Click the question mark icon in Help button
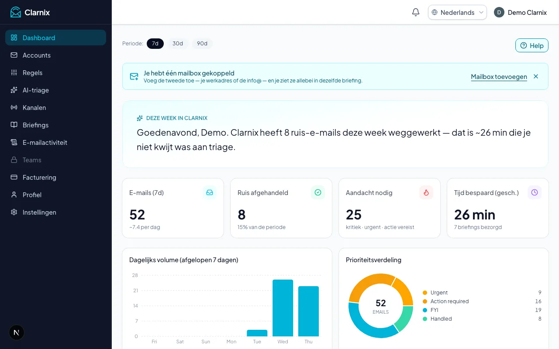 524,45
